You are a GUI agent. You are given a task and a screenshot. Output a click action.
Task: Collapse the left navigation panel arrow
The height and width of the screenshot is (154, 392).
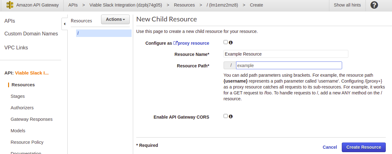pos(65,24)
